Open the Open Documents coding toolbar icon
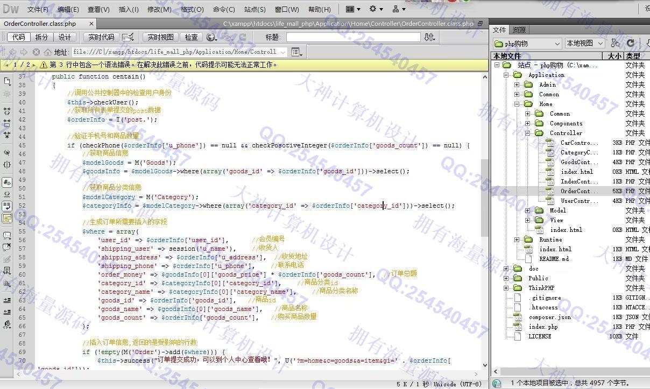The width and height of the screenshot is (650, 389). pyautogui.click(x=7, y=81)
